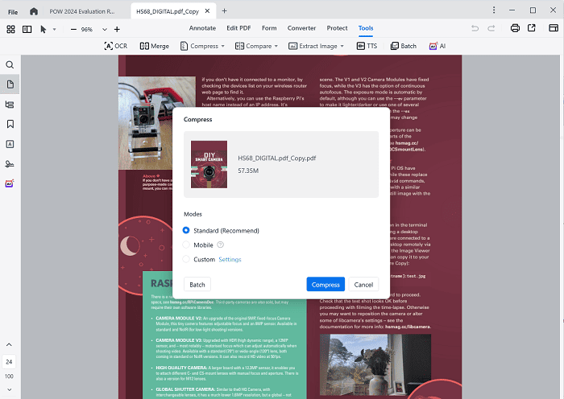Open the Batch tool in toolbar

coord(403,46)
